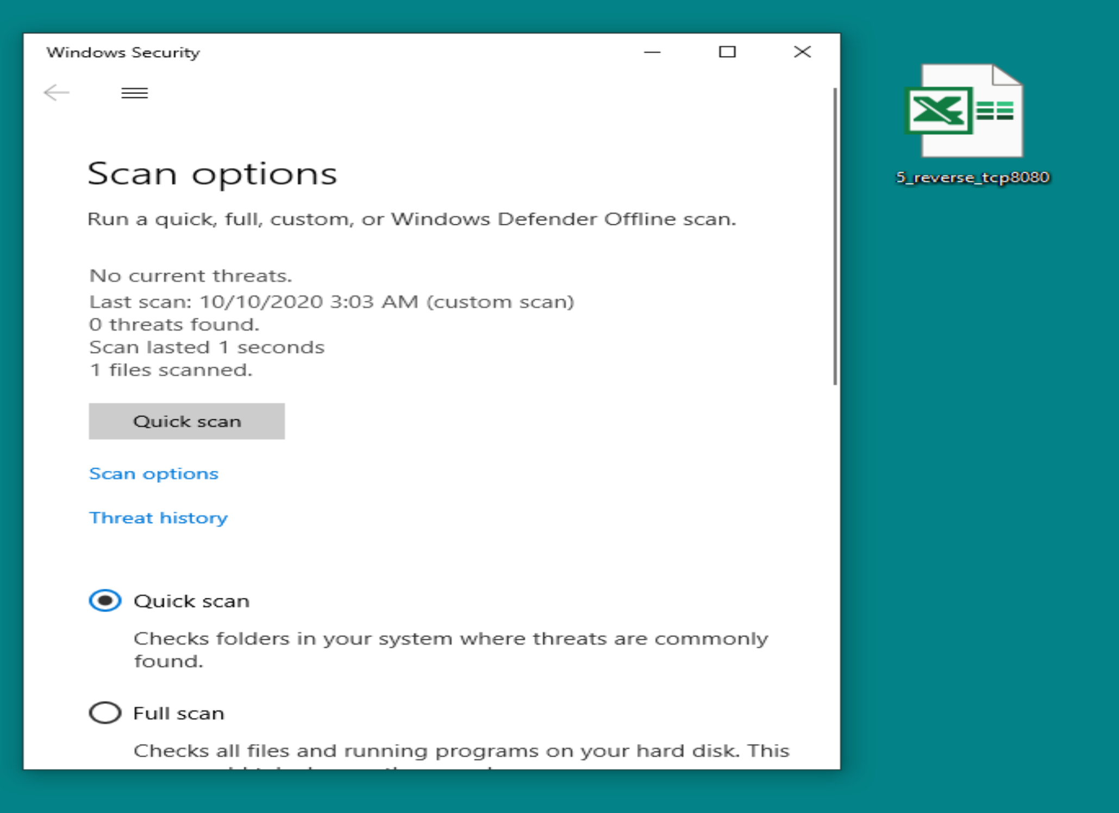Click the Quick scan radio label text
1119x813 pixels.
pyautogui.click(x=191, y=601)
